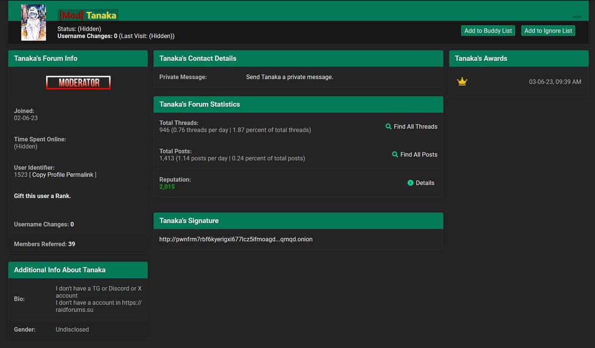This screenshot has width=595, height=348.
Task: Copy Profile Permalink for user 1523
Action: [x=63, y=175]
